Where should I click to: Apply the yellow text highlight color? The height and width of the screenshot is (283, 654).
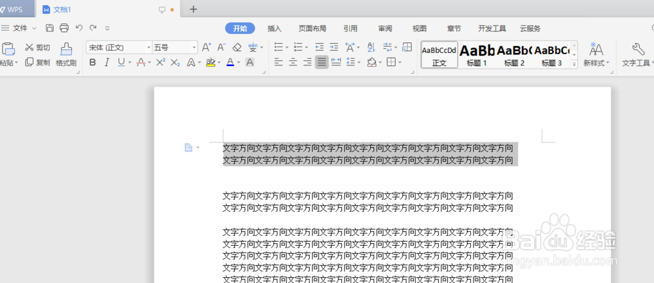point(211,63)
